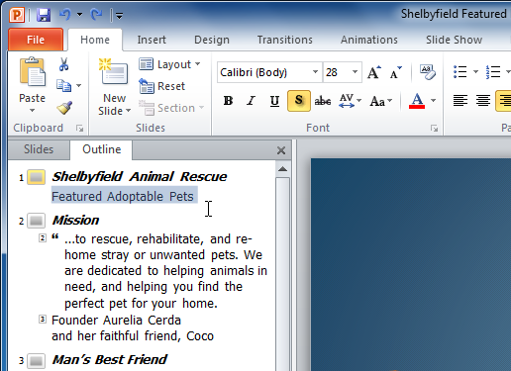Image resolution: width=511 pixels, height=371 pixels.
Task: Open the Copy dropdown arrow
Action: click(79, 86)
